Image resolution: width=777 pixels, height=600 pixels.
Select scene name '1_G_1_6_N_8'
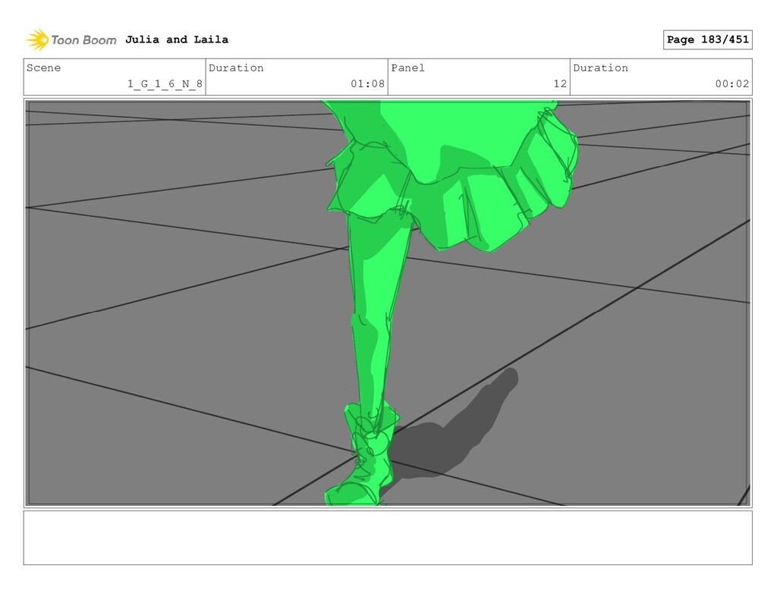pyautogui.click(x=165, y=83)
